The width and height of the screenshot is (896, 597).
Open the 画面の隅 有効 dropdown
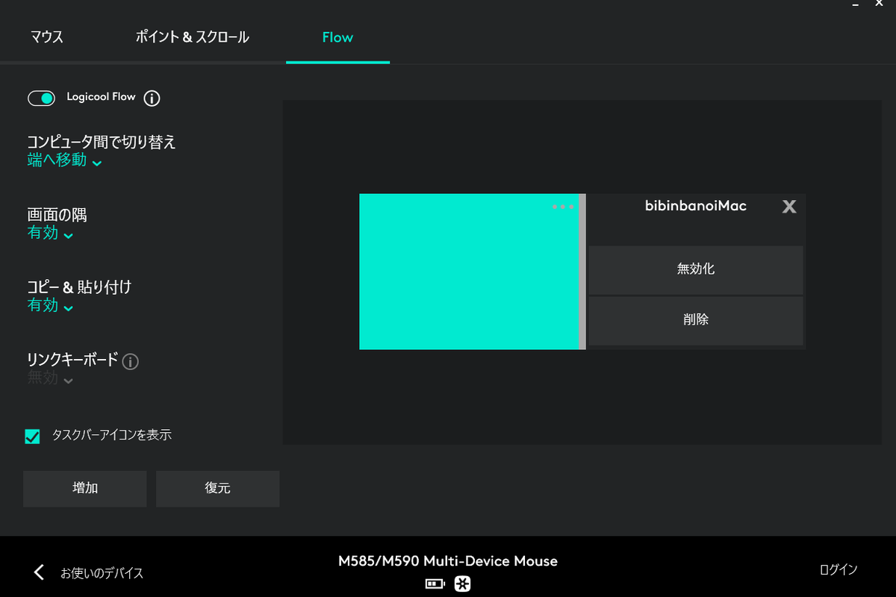[50, 233]
